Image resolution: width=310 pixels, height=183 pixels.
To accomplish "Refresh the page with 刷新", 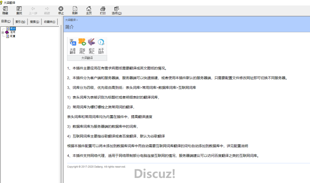I will [75, 10].
